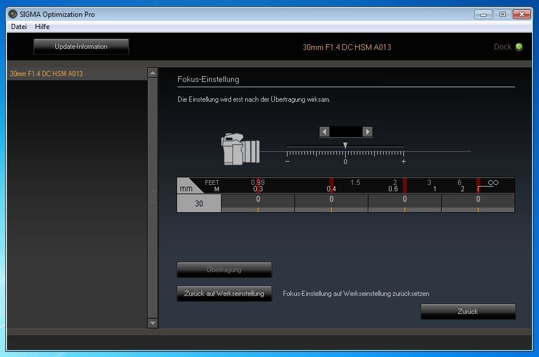Click the green Dock status indicator
This screenshot has height=357, width=539.
pyautogui.click(x=519, y=47)
